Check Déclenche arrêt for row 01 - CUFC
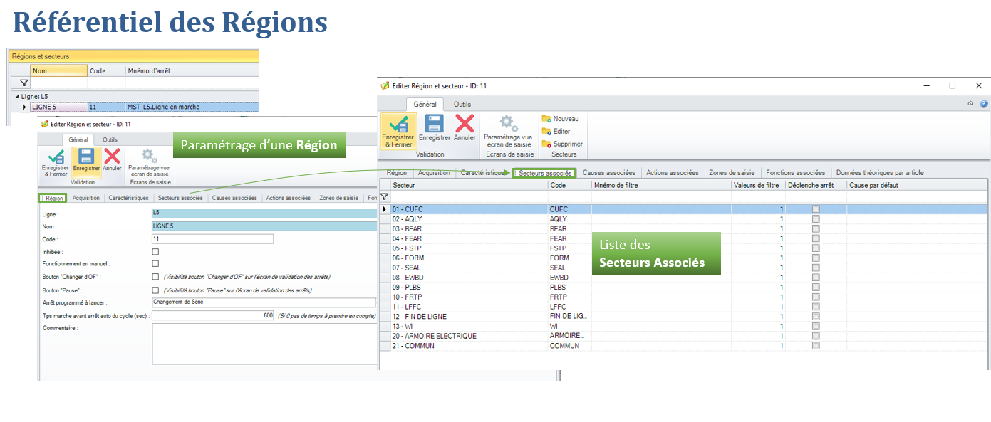Screen dimensions: 991x422 (816, 209)
